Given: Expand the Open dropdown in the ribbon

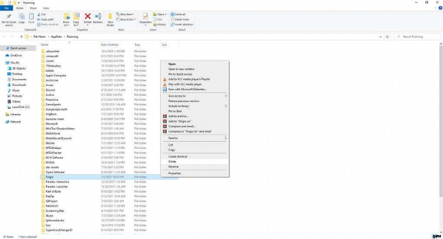Looking at the screenshot, I should click(160, 14).
